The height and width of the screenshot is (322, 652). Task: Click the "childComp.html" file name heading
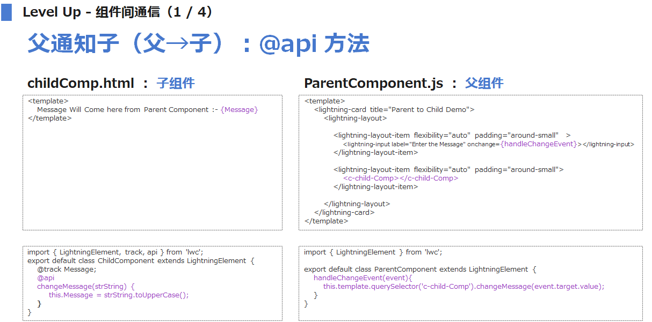click(81, 83)
